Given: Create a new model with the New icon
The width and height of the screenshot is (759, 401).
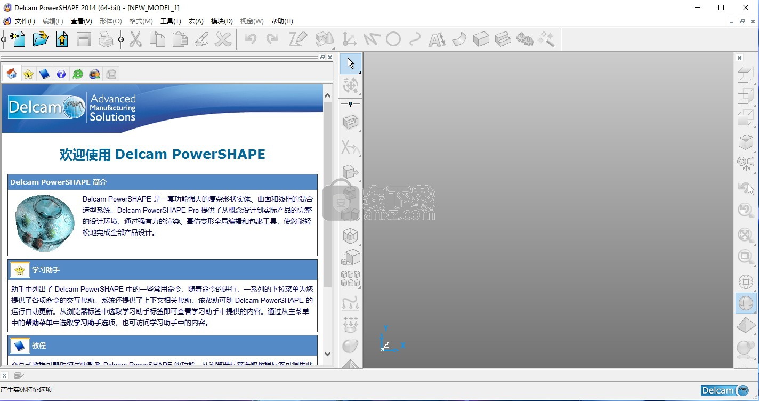Looking at the screenshot, I should (18, 39).
